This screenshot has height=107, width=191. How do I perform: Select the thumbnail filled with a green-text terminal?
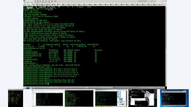(x=79, y=98)
